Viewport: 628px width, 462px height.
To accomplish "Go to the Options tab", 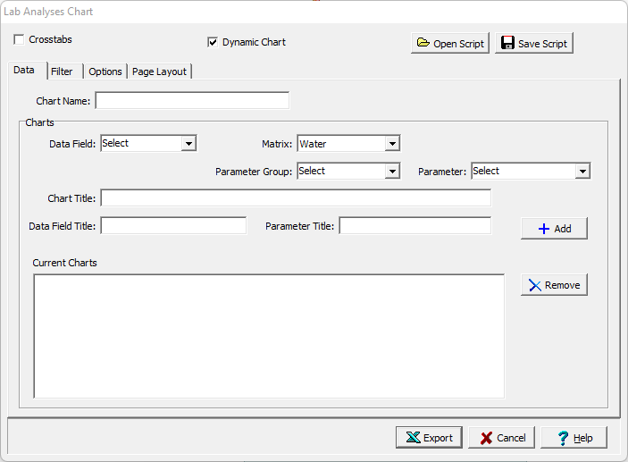I will pyautogui.click(x=105, y=71).
